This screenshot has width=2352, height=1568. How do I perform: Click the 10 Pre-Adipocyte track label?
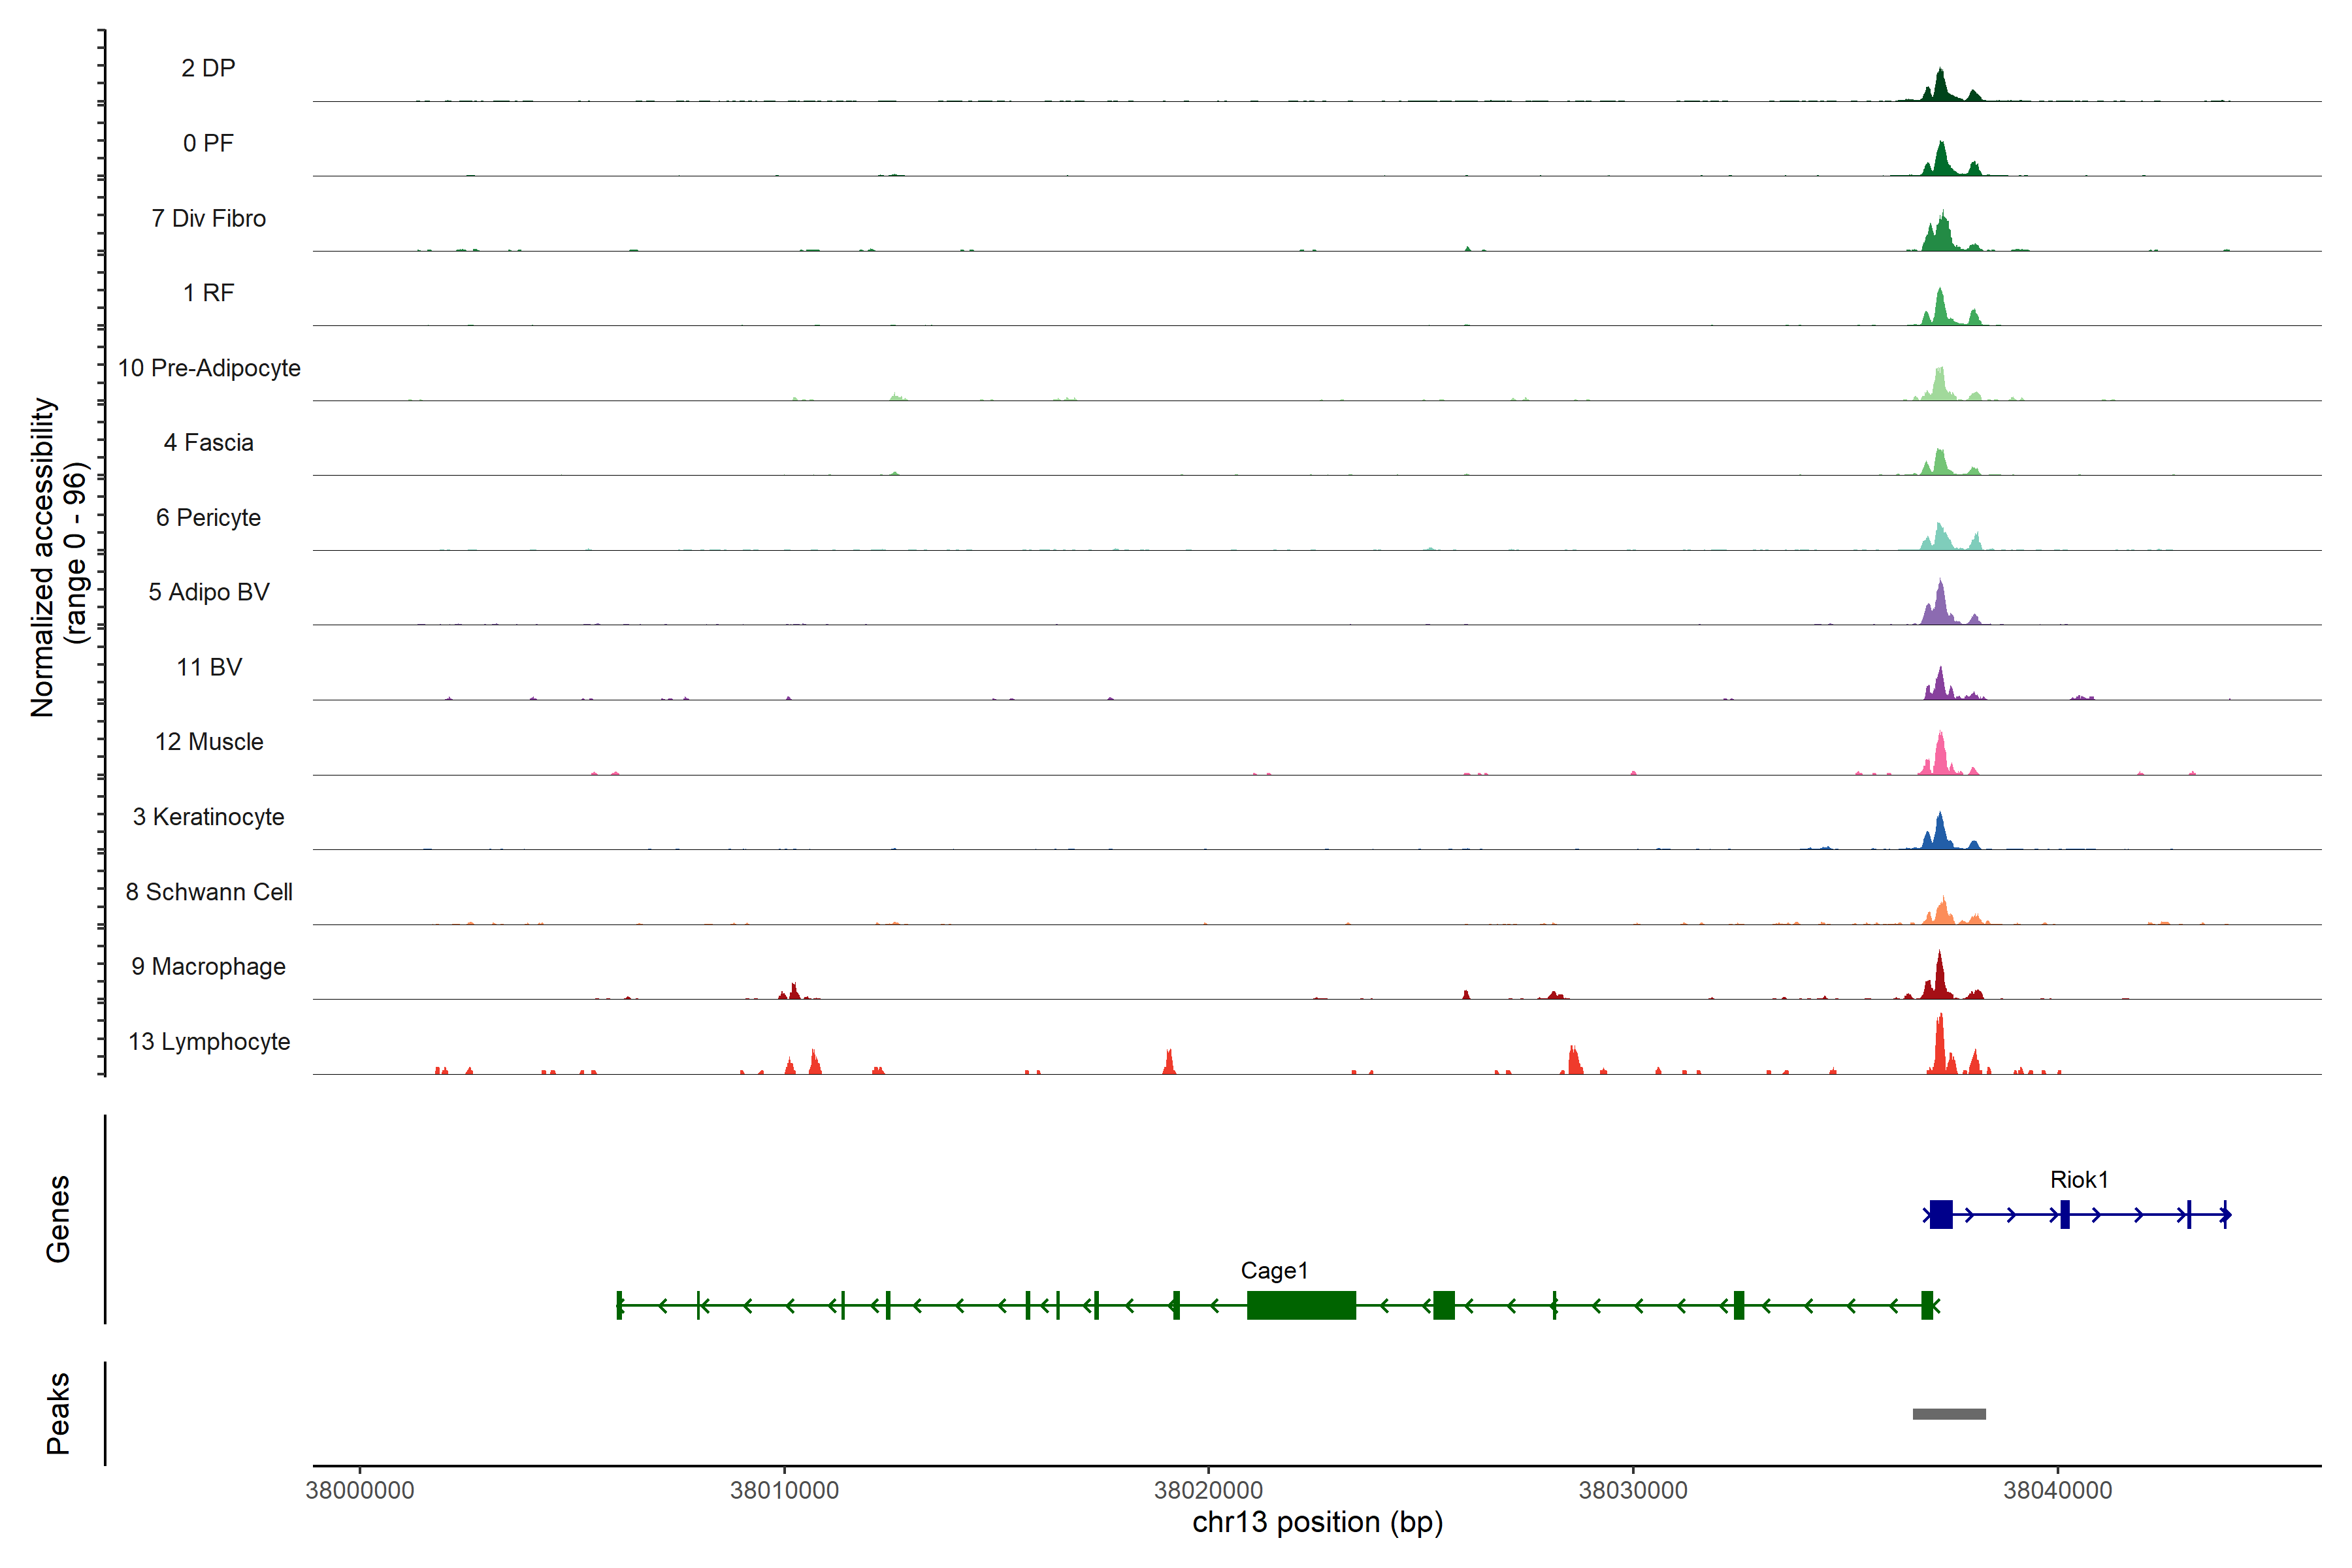(209, 368)
